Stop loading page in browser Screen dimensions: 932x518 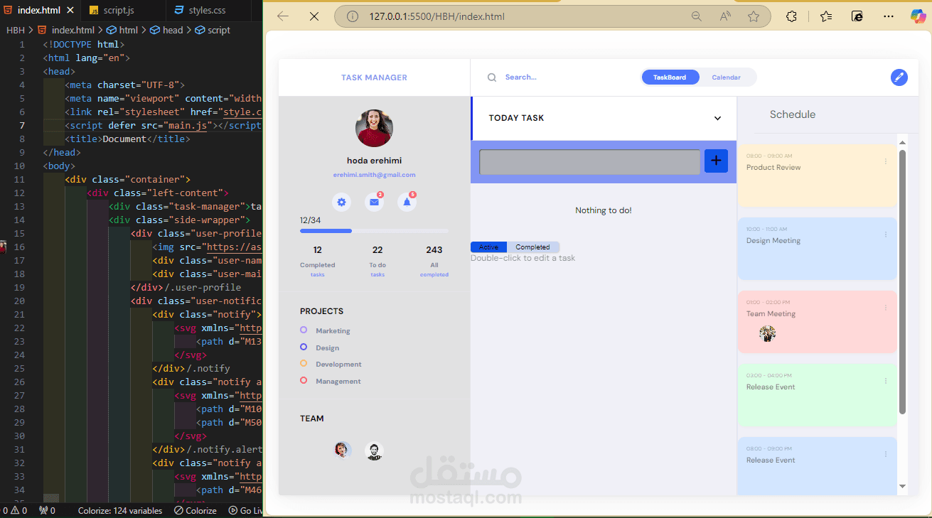pyautogui.click(x=314, y=16)
